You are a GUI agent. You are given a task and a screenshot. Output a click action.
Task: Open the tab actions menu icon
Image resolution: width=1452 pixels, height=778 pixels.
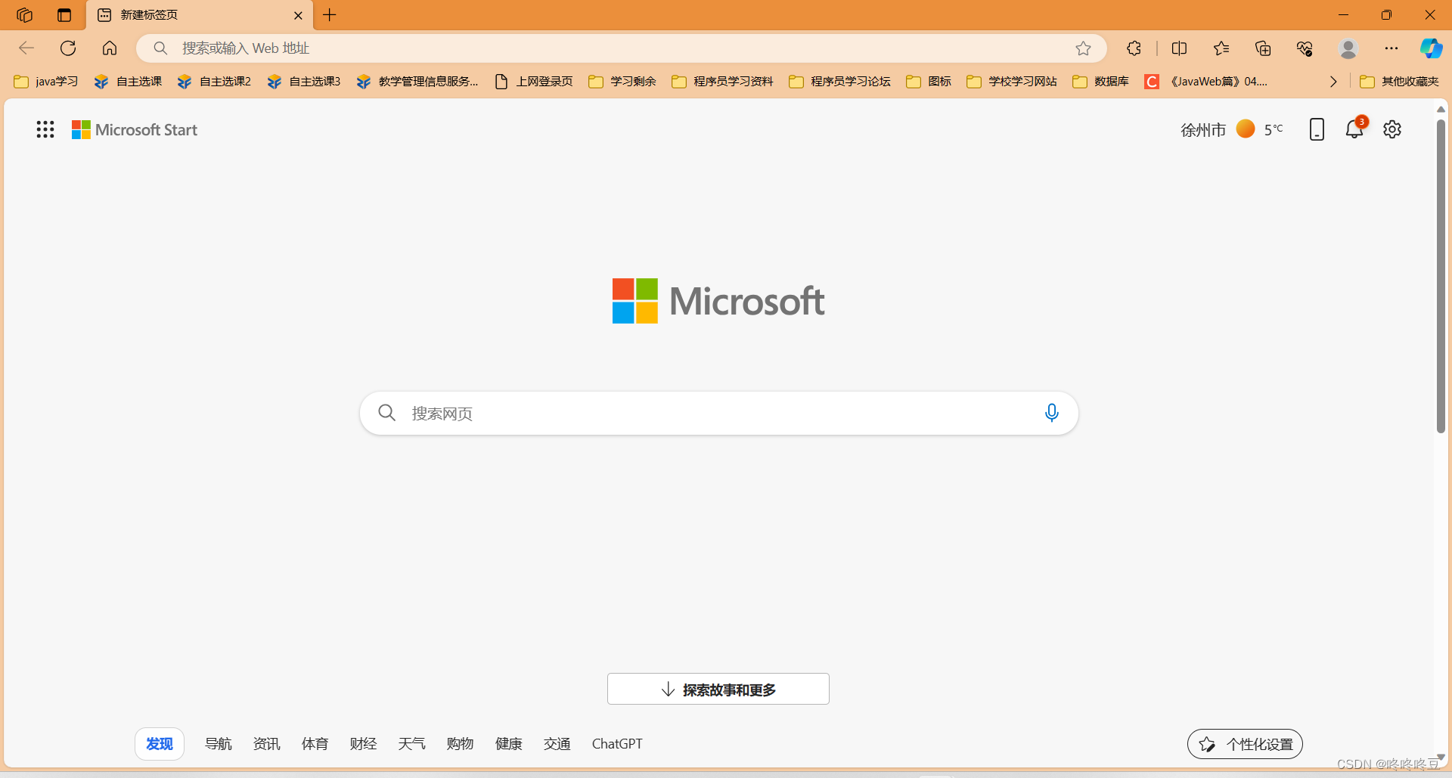point(64,15)
